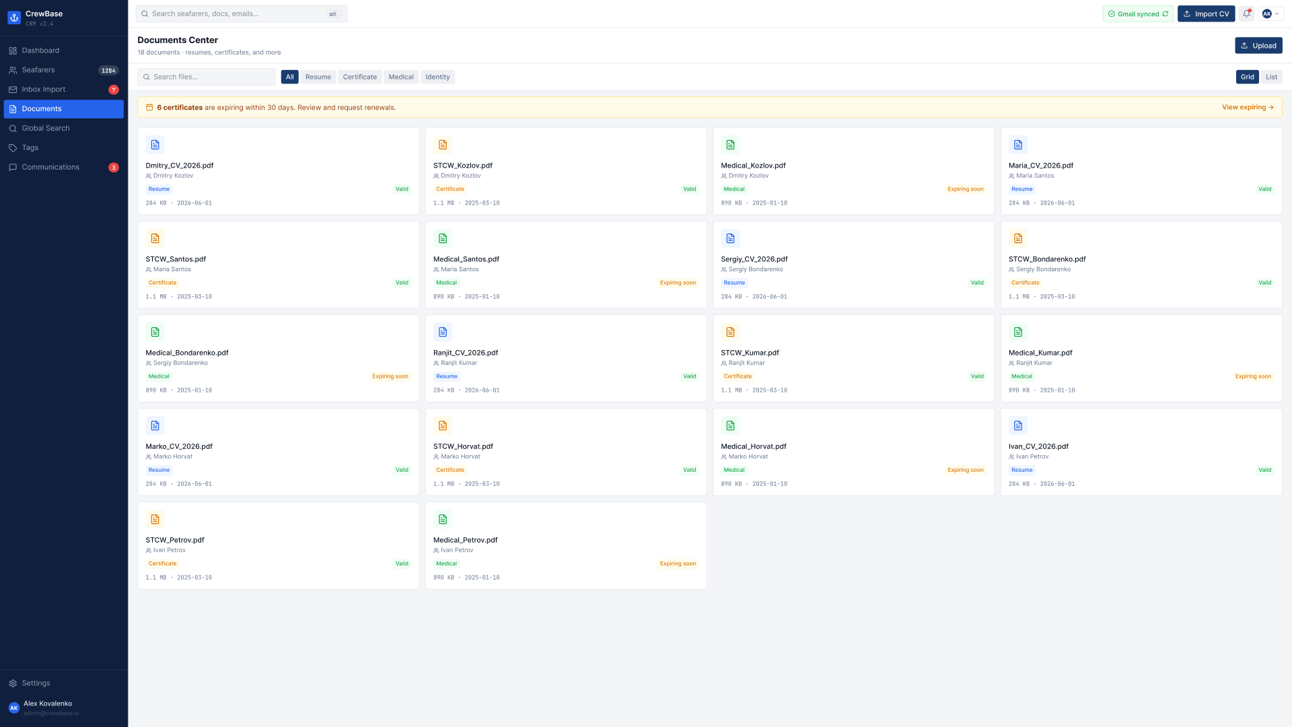Viewport: 1292px width, 727px height.
Task: Open Seafarers in the sidebar
Action: coord(64,70)
